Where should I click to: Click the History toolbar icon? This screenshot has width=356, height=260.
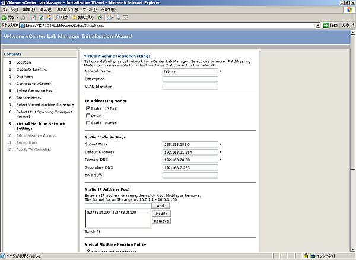[101, 18]
